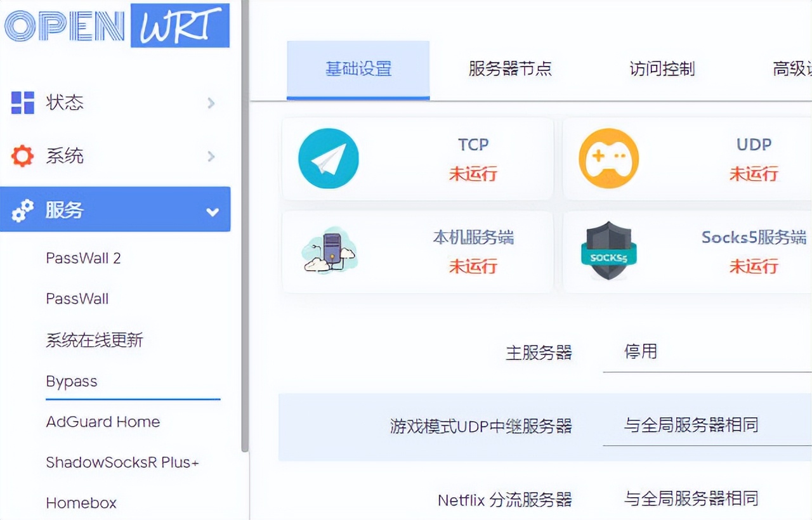Switch to the 服务器节点 tab
Viewport: 812px width, 520px height.
point(507,70)
